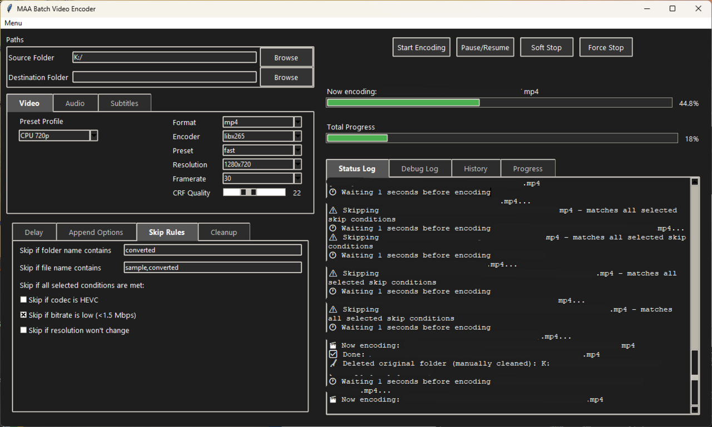Browse for the Source Folder
This screenshot has width=712, height=427.
click(286, 58)
